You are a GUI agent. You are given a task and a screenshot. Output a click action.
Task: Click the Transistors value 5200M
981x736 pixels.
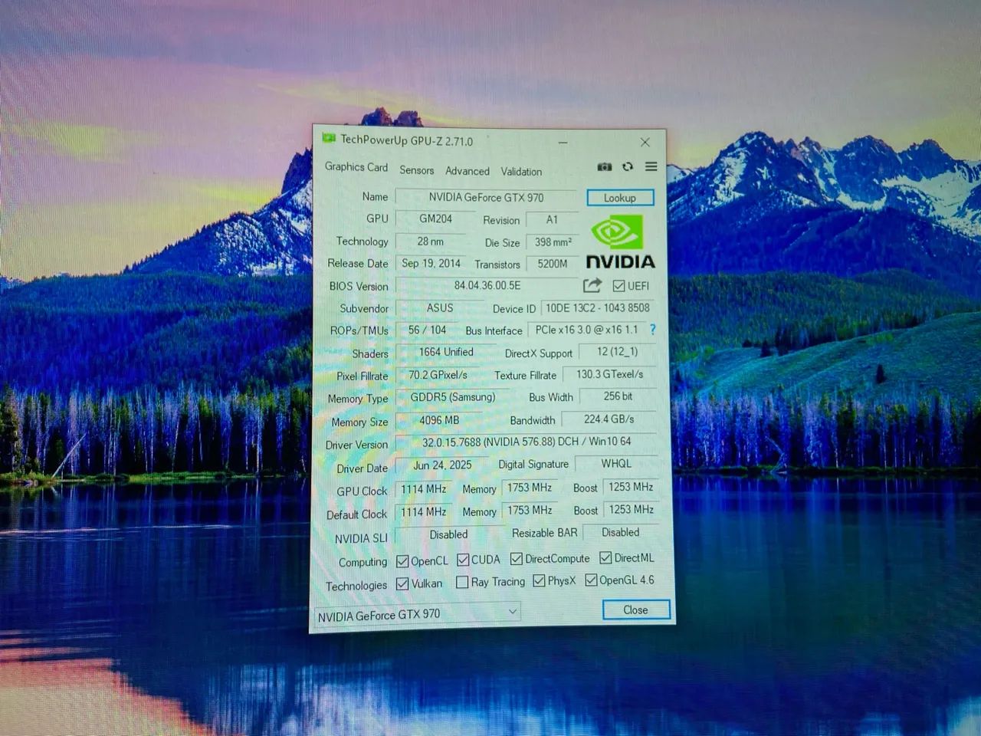553,264
